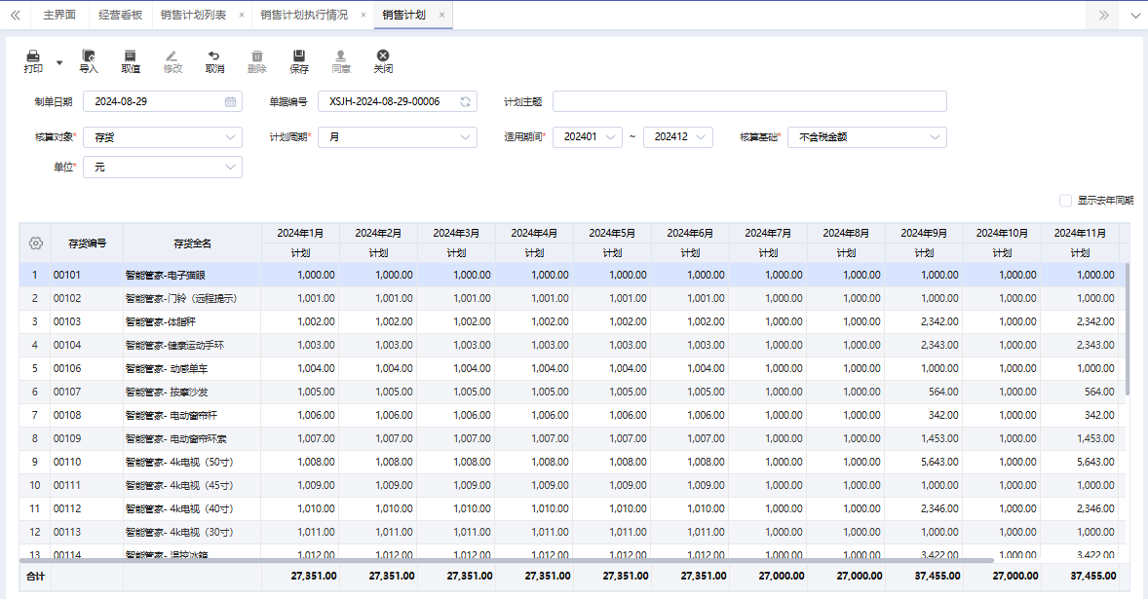
Task: Open the 单位 dropdown showing 元
Action: 163,168
